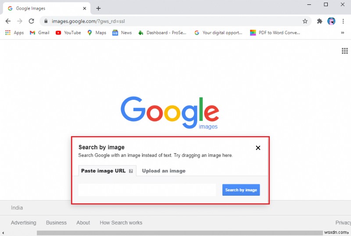Viewport: 351px width, 236px height.
Task: Click the help icon beside Paste image URL
Action: (131, 171)
